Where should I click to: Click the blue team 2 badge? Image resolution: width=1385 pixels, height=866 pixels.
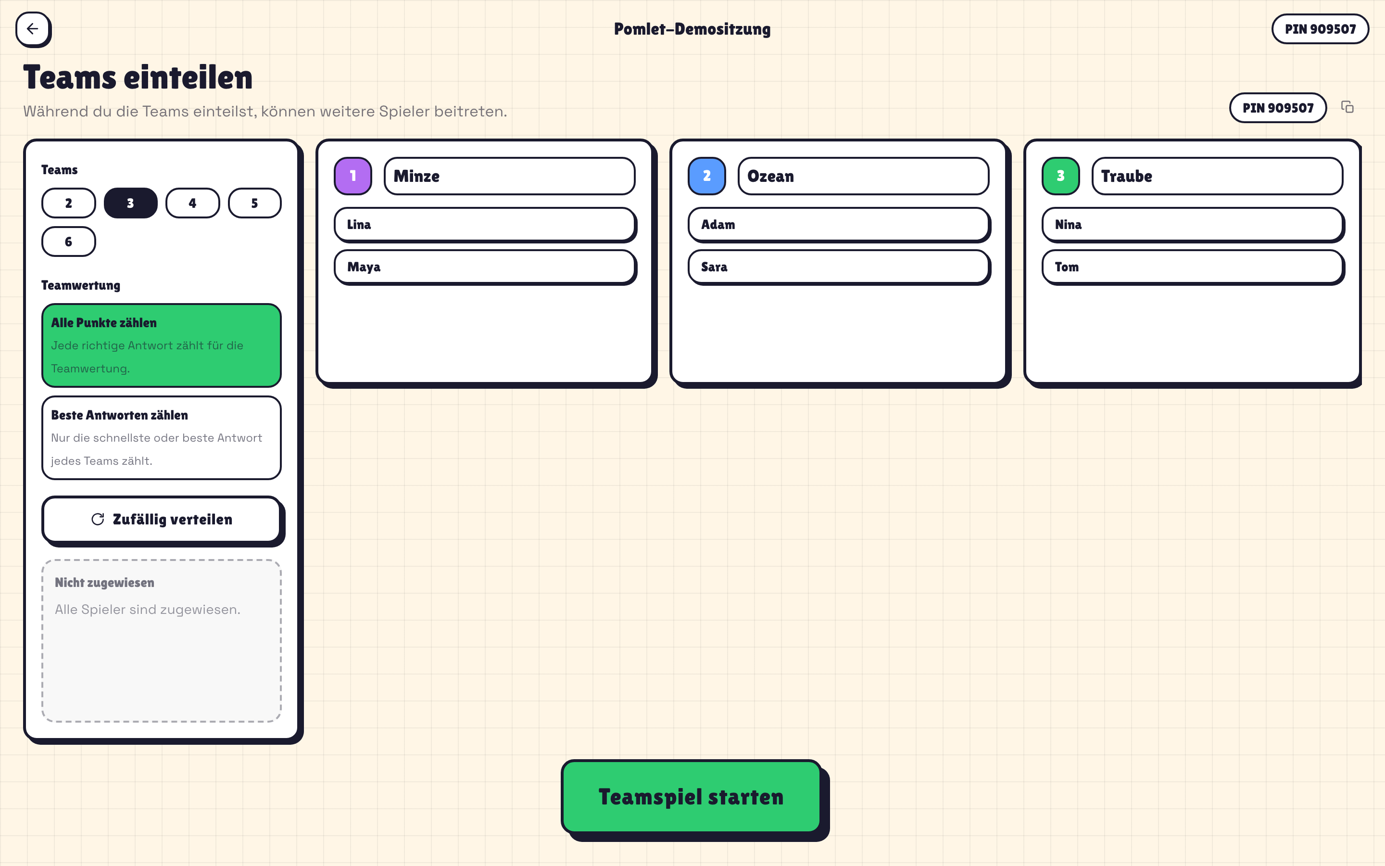[x=706, y=176]
